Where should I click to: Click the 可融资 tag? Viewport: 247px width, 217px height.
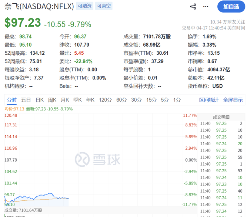tap(85, 6)
